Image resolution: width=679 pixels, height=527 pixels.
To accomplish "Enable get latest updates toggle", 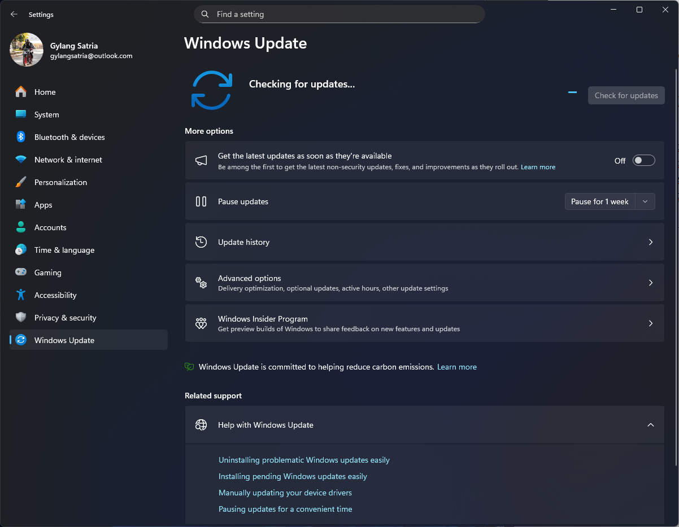I will (x=643, y=161).
